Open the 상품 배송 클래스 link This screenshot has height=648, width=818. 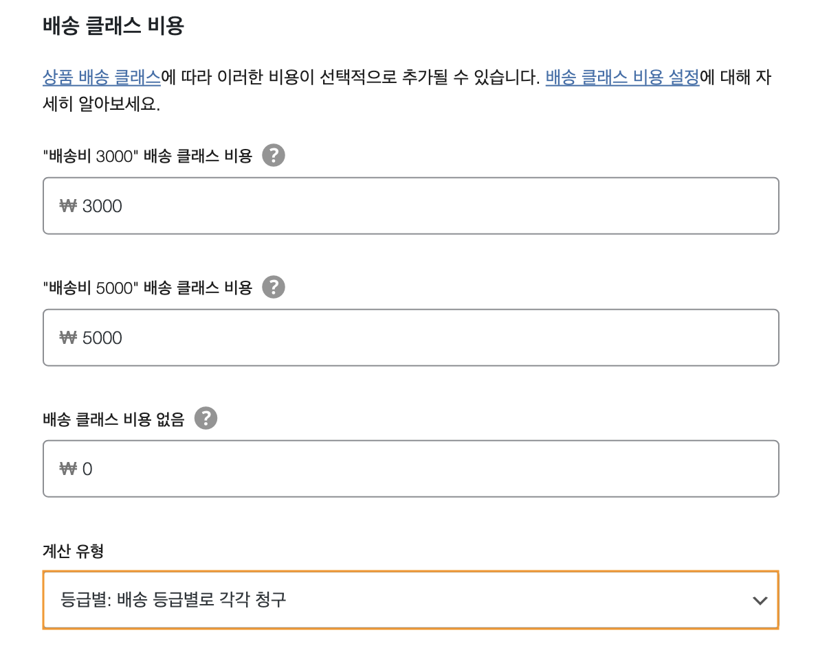click(102, 77)
